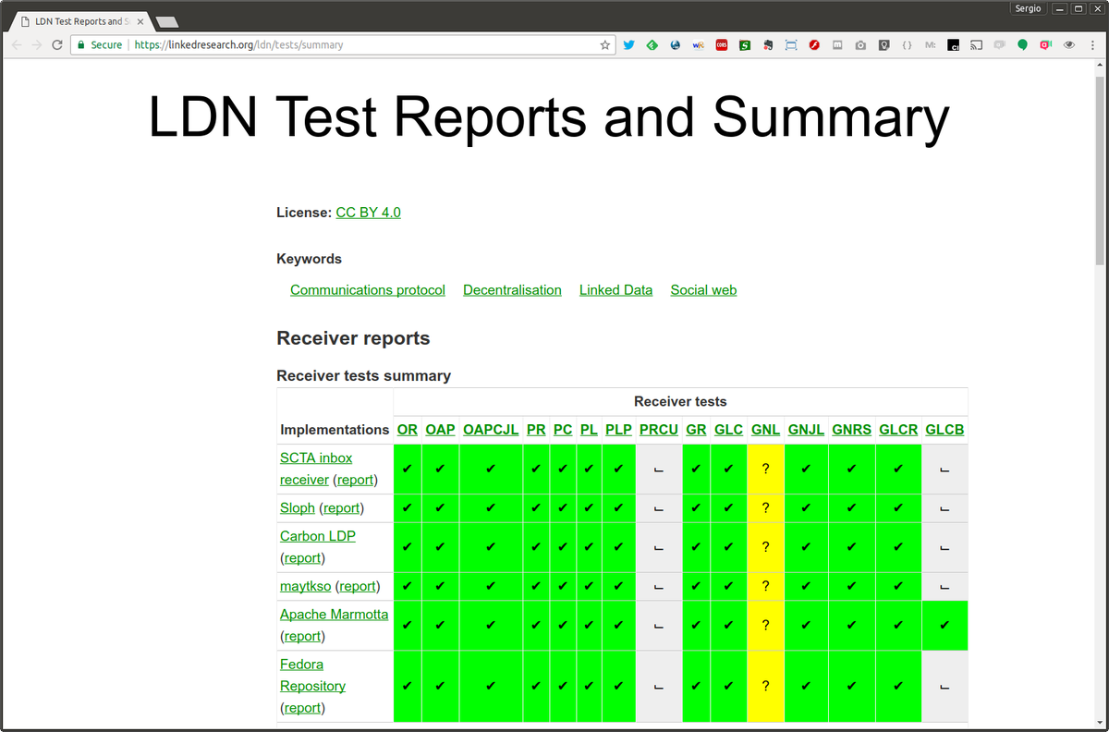Screen dimensions: 1109x732
Task: Open the Social web keyword link
Action: pos(703,290)
